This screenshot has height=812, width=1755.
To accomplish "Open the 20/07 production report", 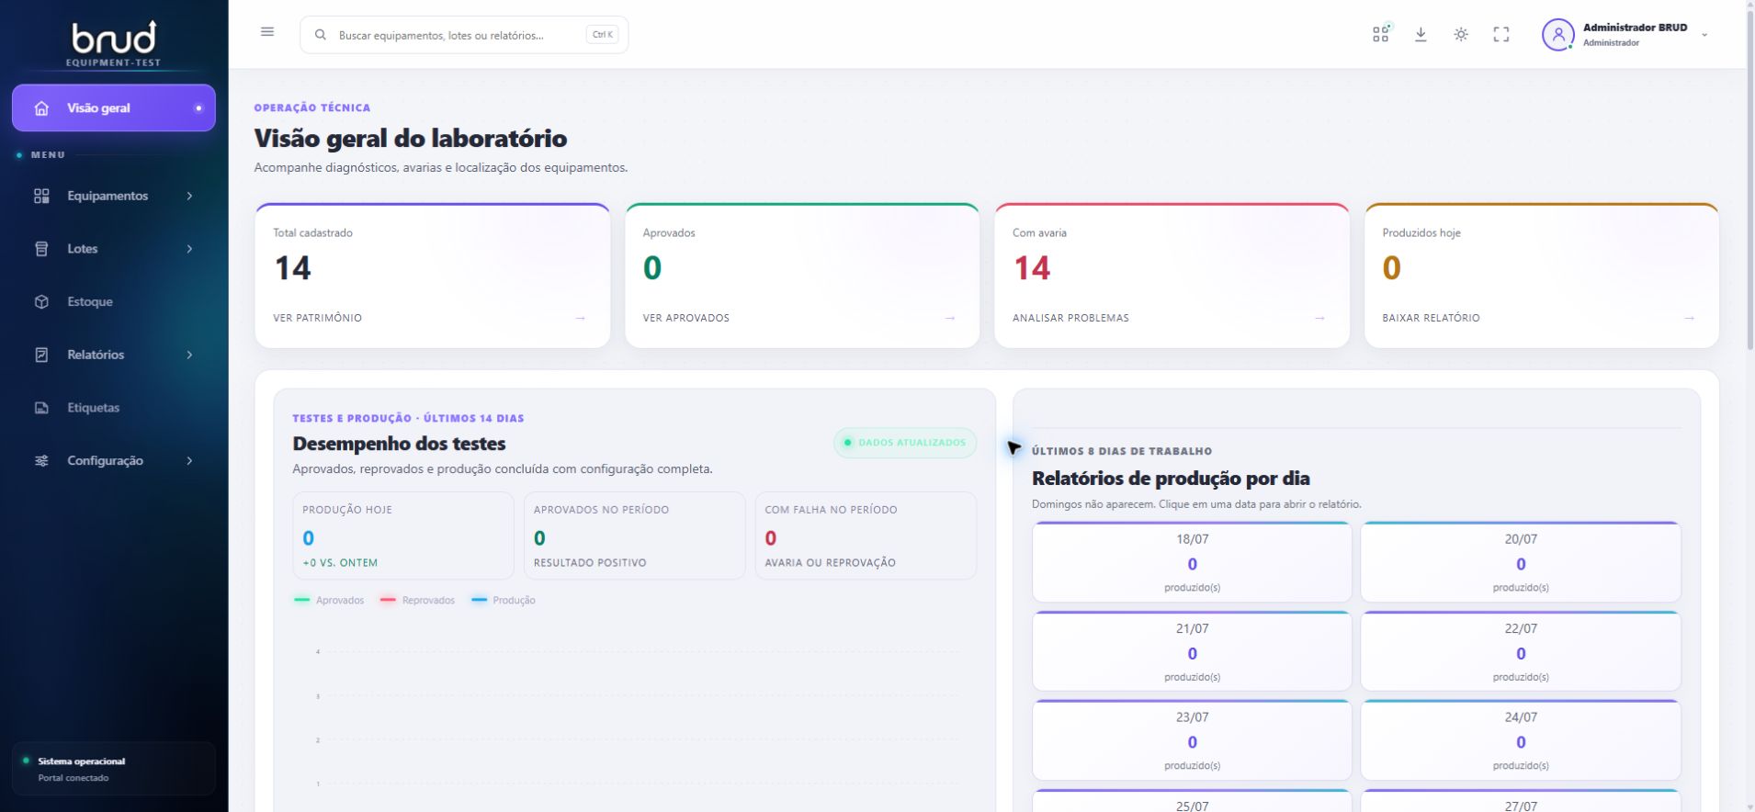I will 1521,562.
